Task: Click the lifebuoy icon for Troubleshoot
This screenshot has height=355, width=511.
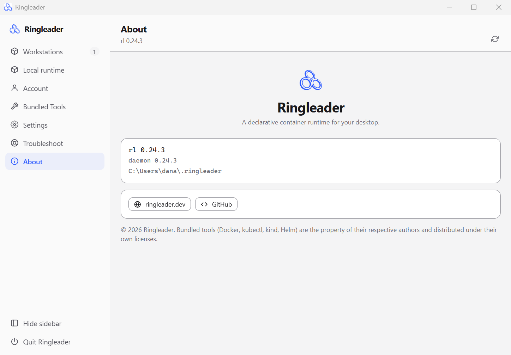Action: point(14,143)
